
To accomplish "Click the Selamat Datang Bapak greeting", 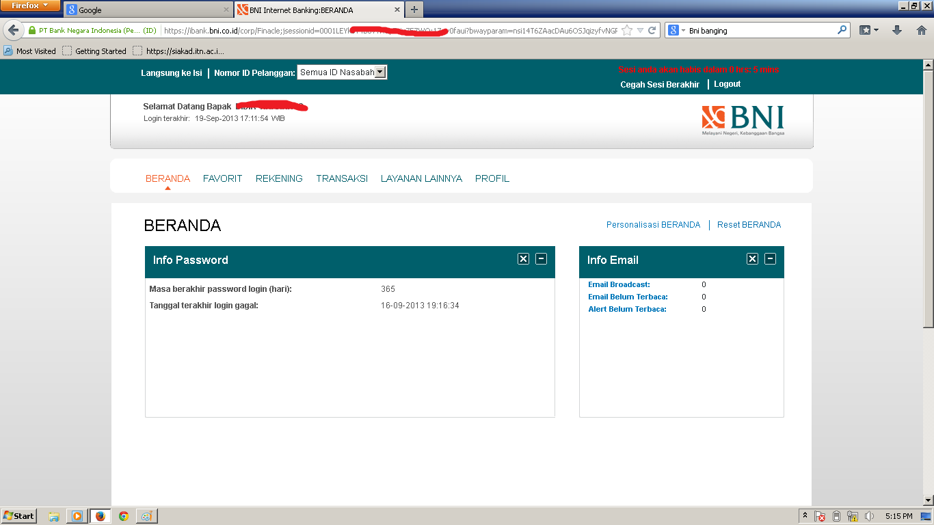I will (x=187, y=107).
